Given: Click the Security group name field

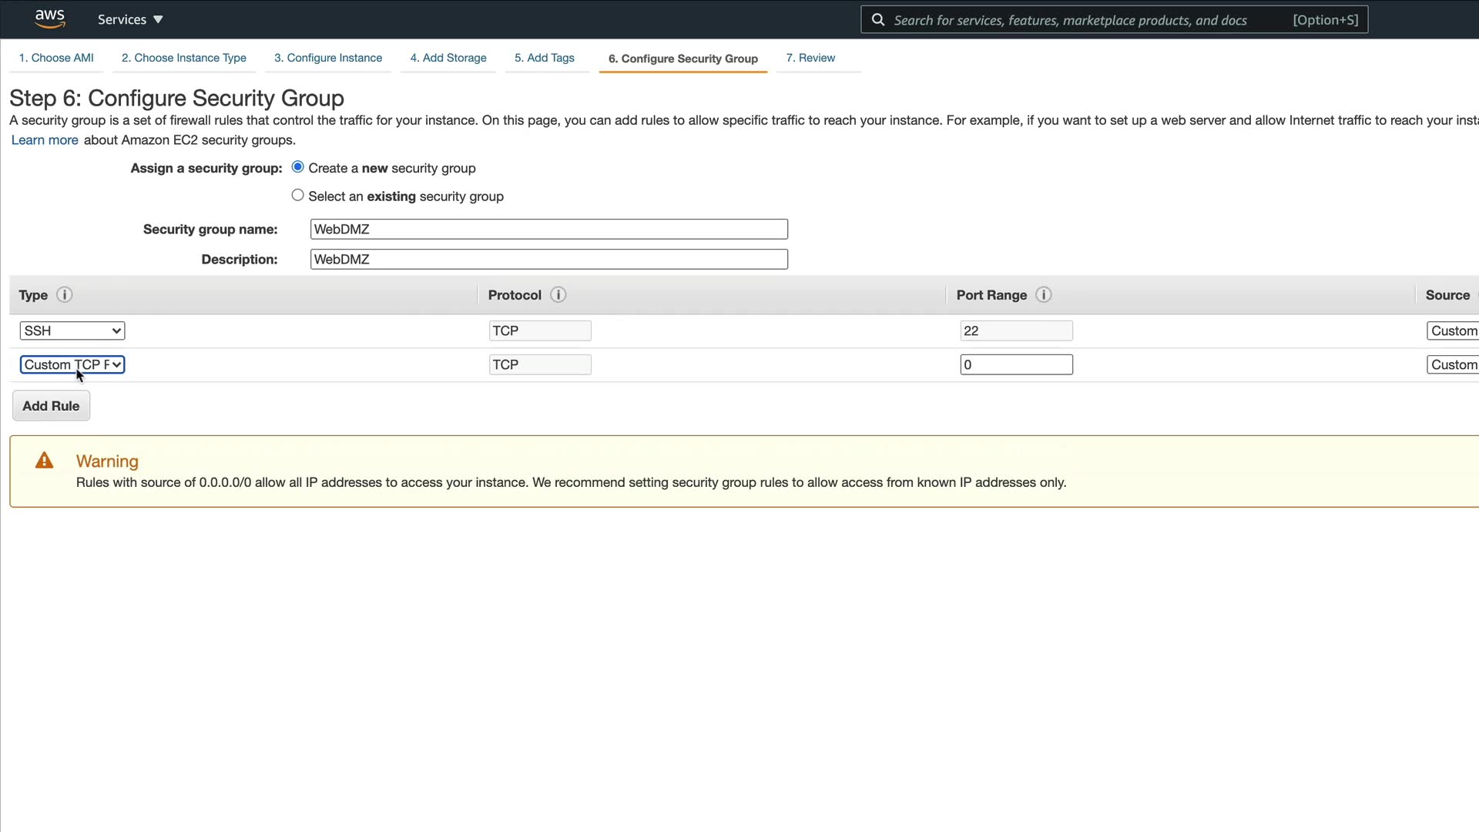Looking at the screenshot, I should tap(548, 229).
